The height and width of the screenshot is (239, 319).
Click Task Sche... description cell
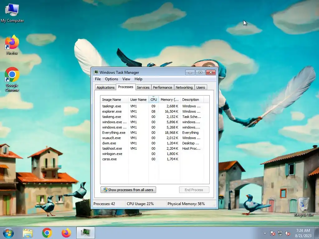tap(192, 117)
